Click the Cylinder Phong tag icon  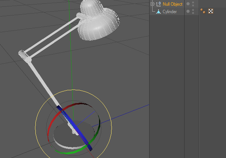(203, 11)
